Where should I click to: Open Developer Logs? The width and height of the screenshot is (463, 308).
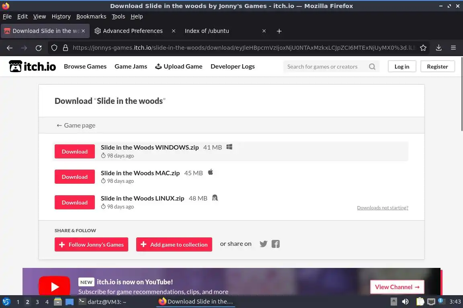(x=233, y=67)
